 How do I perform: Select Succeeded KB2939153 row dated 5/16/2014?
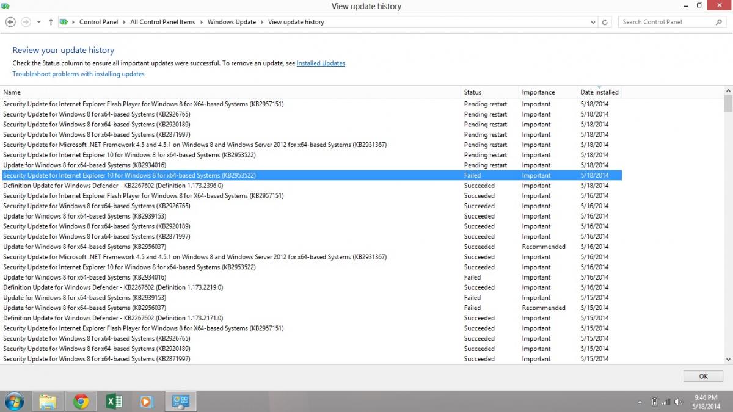311,216
